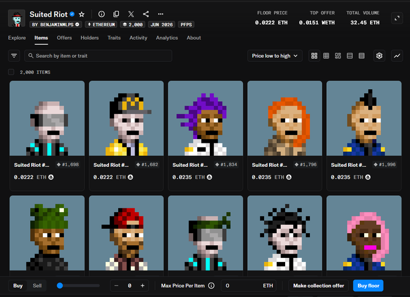This screenshot has height=297, width=410.
Task: Click the minus stepper in quantity box
Action: pyautogui.click(x=116, y=286)
